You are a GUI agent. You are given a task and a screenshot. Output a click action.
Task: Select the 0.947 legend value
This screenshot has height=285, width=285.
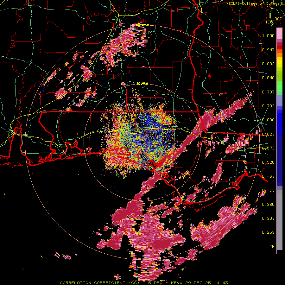coord(268,50)
